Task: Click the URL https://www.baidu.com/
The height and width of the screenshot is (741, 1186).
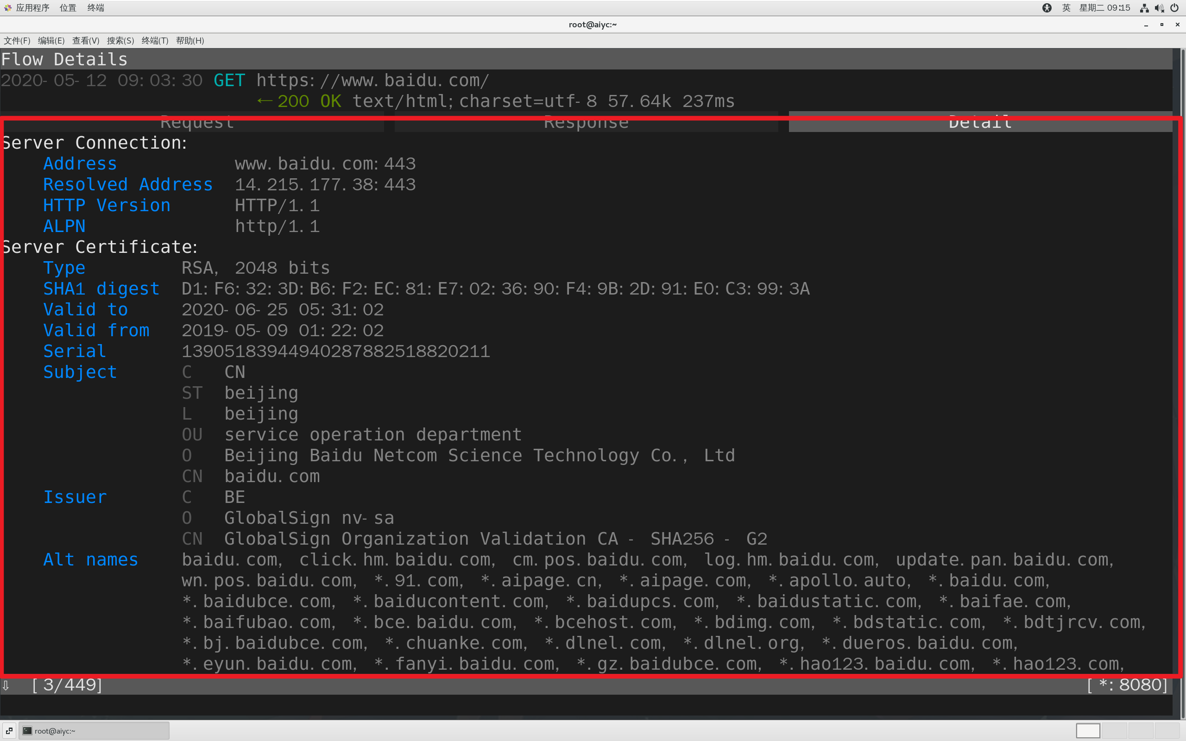Action: 373,81
